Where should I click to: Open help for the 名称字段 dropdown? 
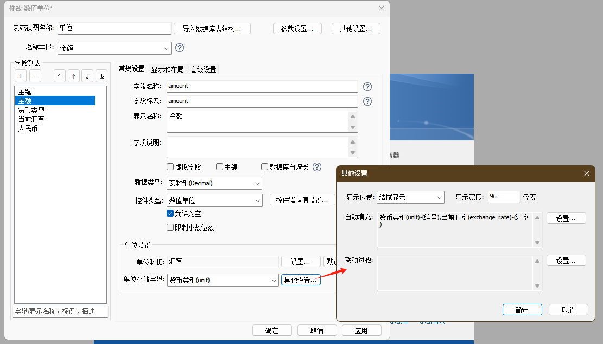(180, 48)
